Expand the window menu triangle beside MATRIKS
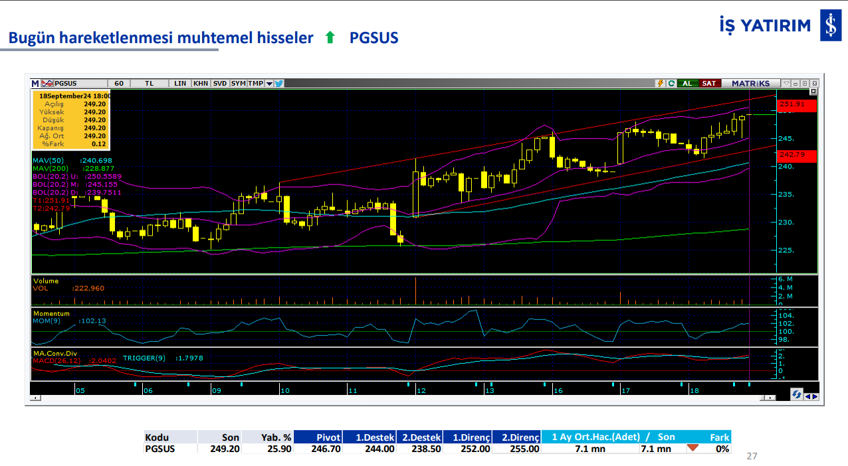Screen dimensions: 848x466 786,84
